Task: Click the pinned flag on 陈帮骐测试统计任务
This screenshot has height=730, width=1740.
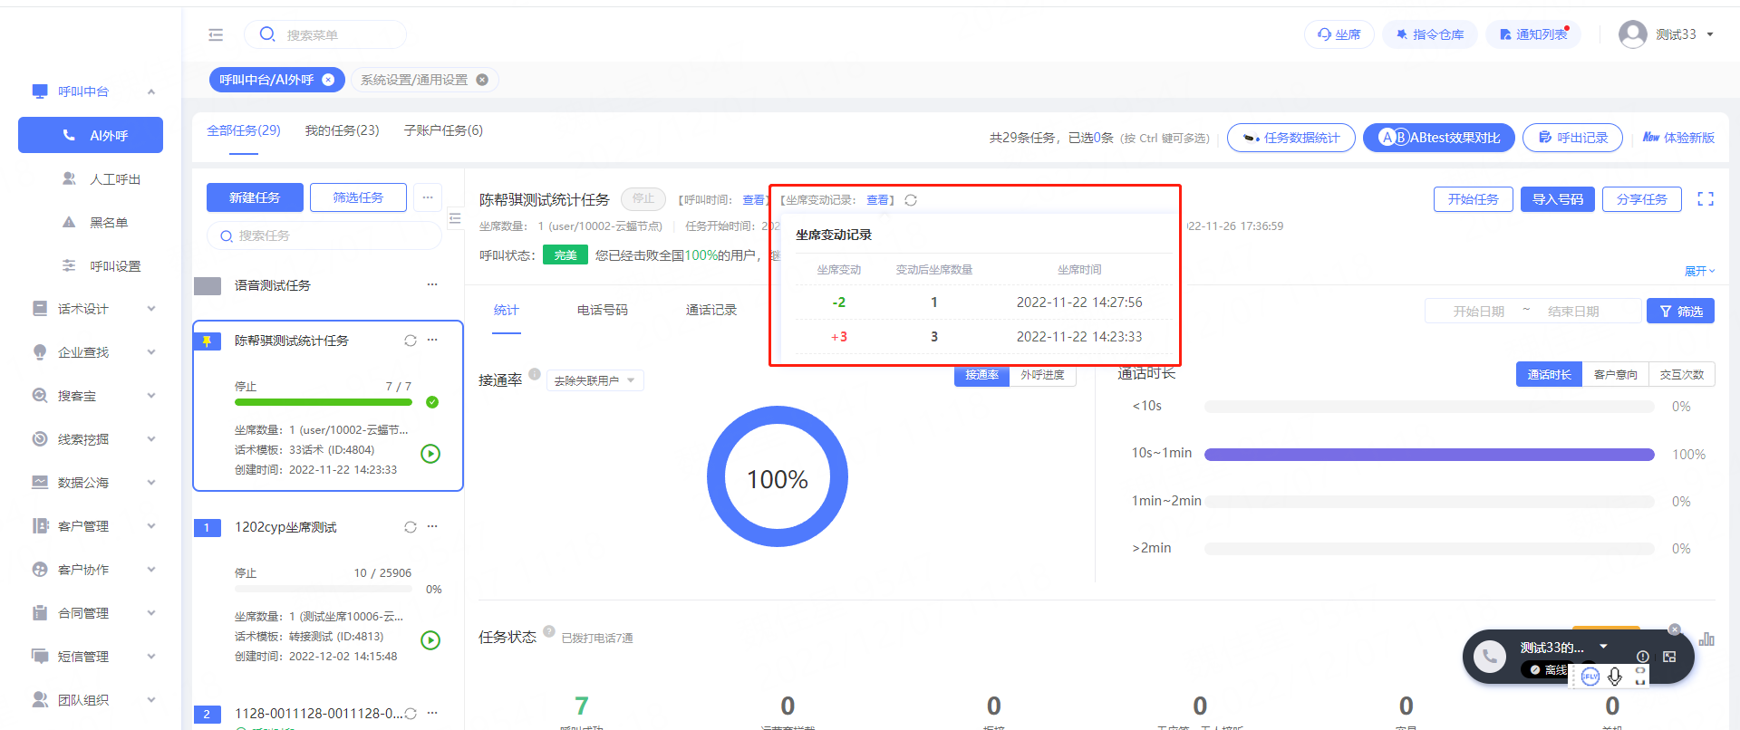Action: (208, 341)
